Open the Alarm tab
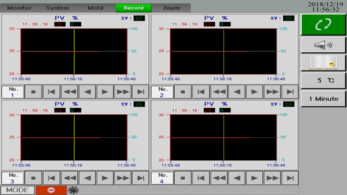347x195 pixels. point(172,8)
